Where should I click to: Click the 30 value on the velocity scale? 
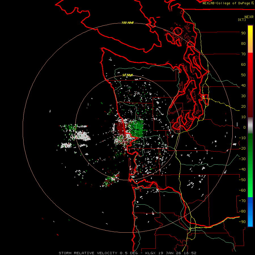coord(243,96)
